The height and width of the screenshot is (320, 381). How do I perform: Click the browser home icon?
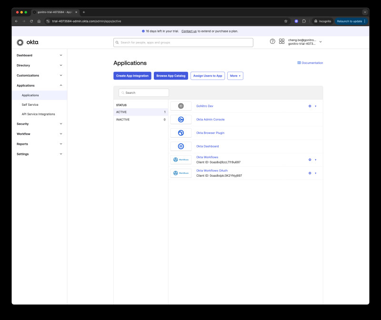pyautogui.click(x=39, y=21)
